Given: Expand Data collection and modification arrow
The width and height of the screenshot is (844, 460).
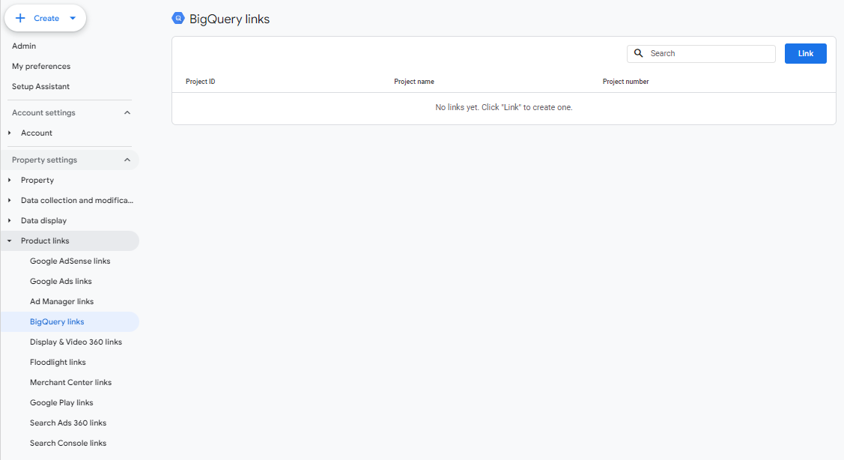Looking at the screenshot, I should [x=9, y=200].
